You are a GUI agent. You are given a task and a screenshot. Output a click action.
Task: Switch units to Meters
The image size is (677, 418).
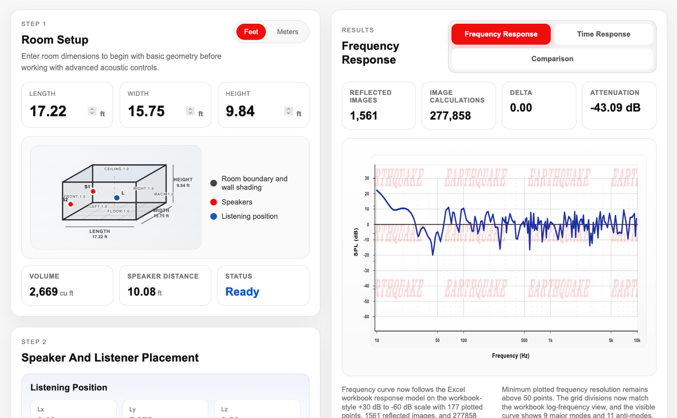pyautogui.click(x=288, y=32)
